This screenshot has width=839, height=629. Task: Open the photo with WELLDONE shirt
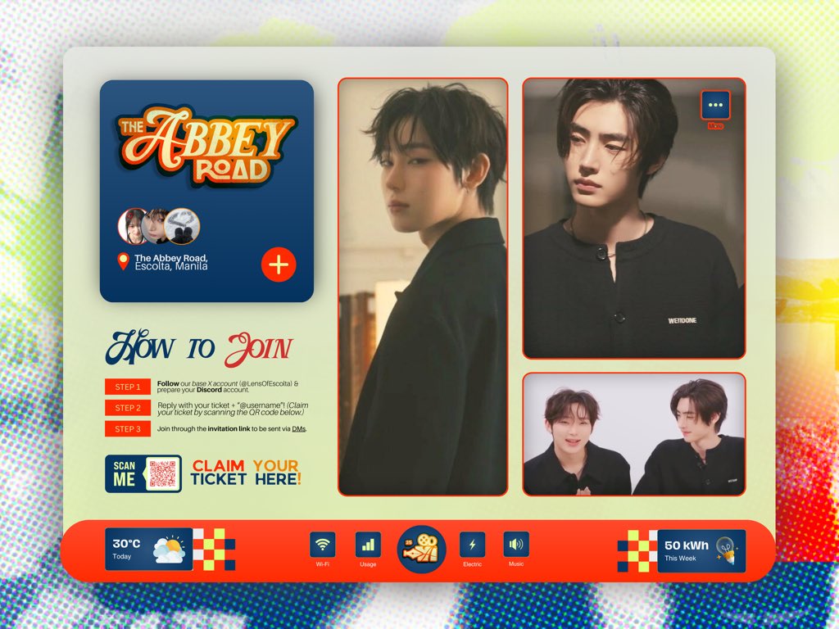634,218
